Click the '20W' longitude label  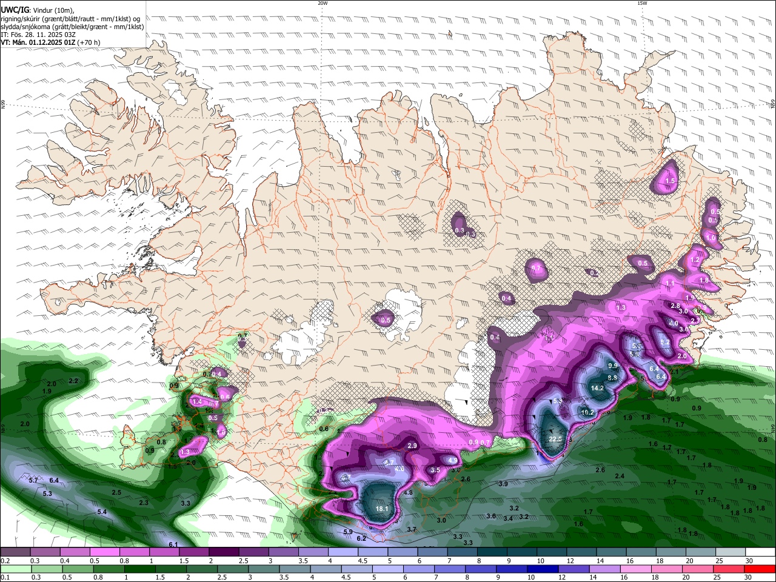323,3
